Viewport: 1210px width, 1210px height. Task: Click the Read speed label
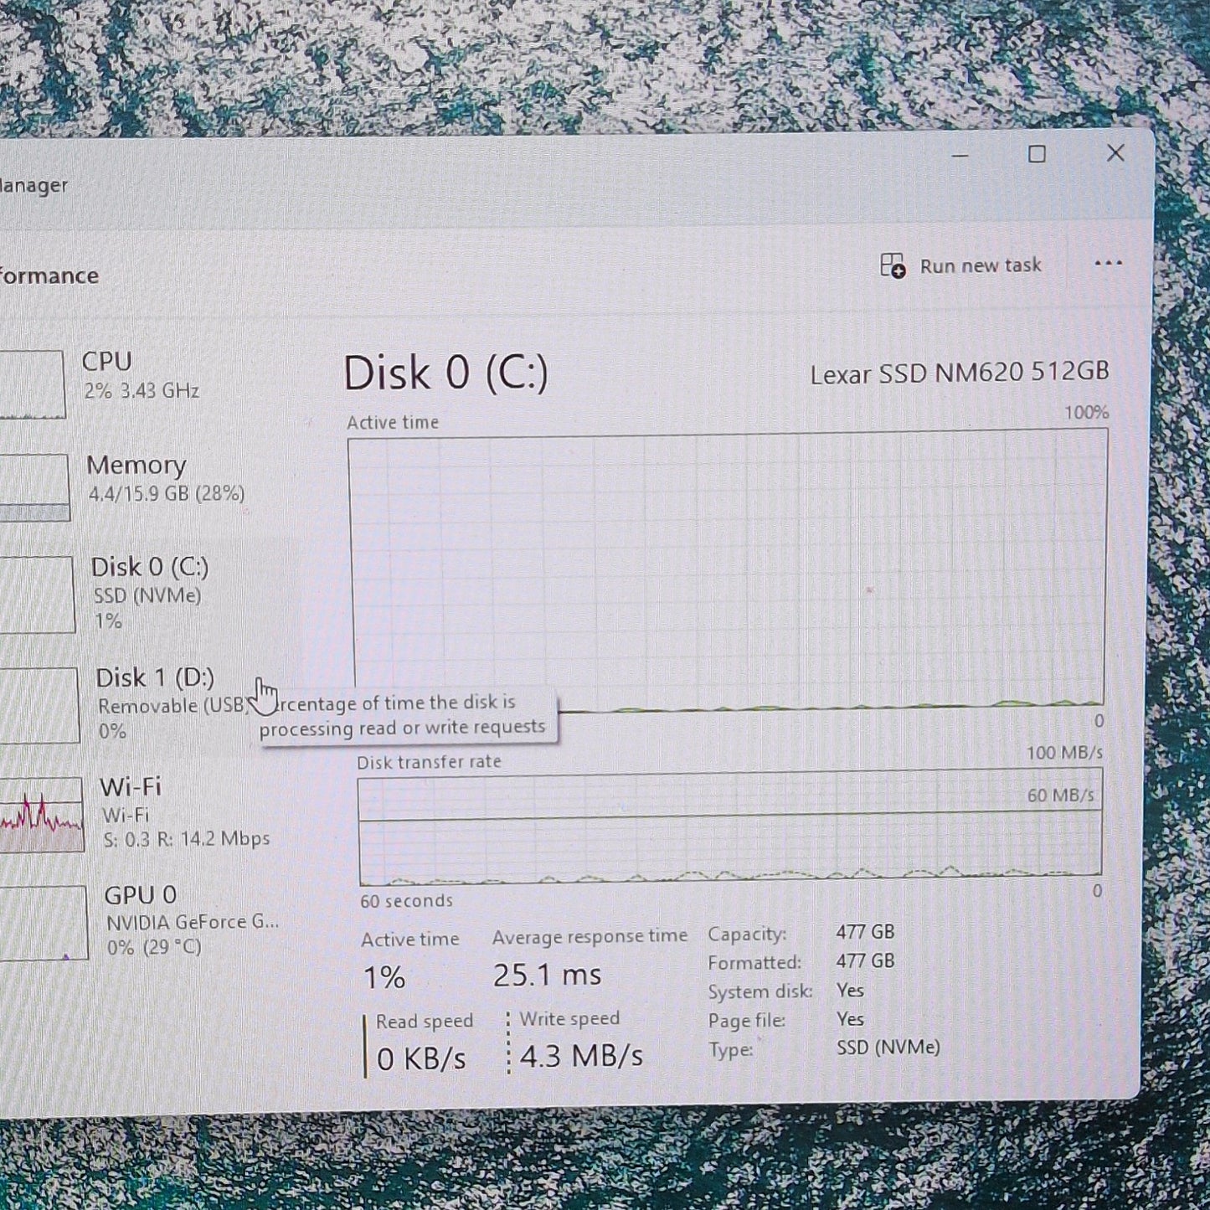point(425,1022)
